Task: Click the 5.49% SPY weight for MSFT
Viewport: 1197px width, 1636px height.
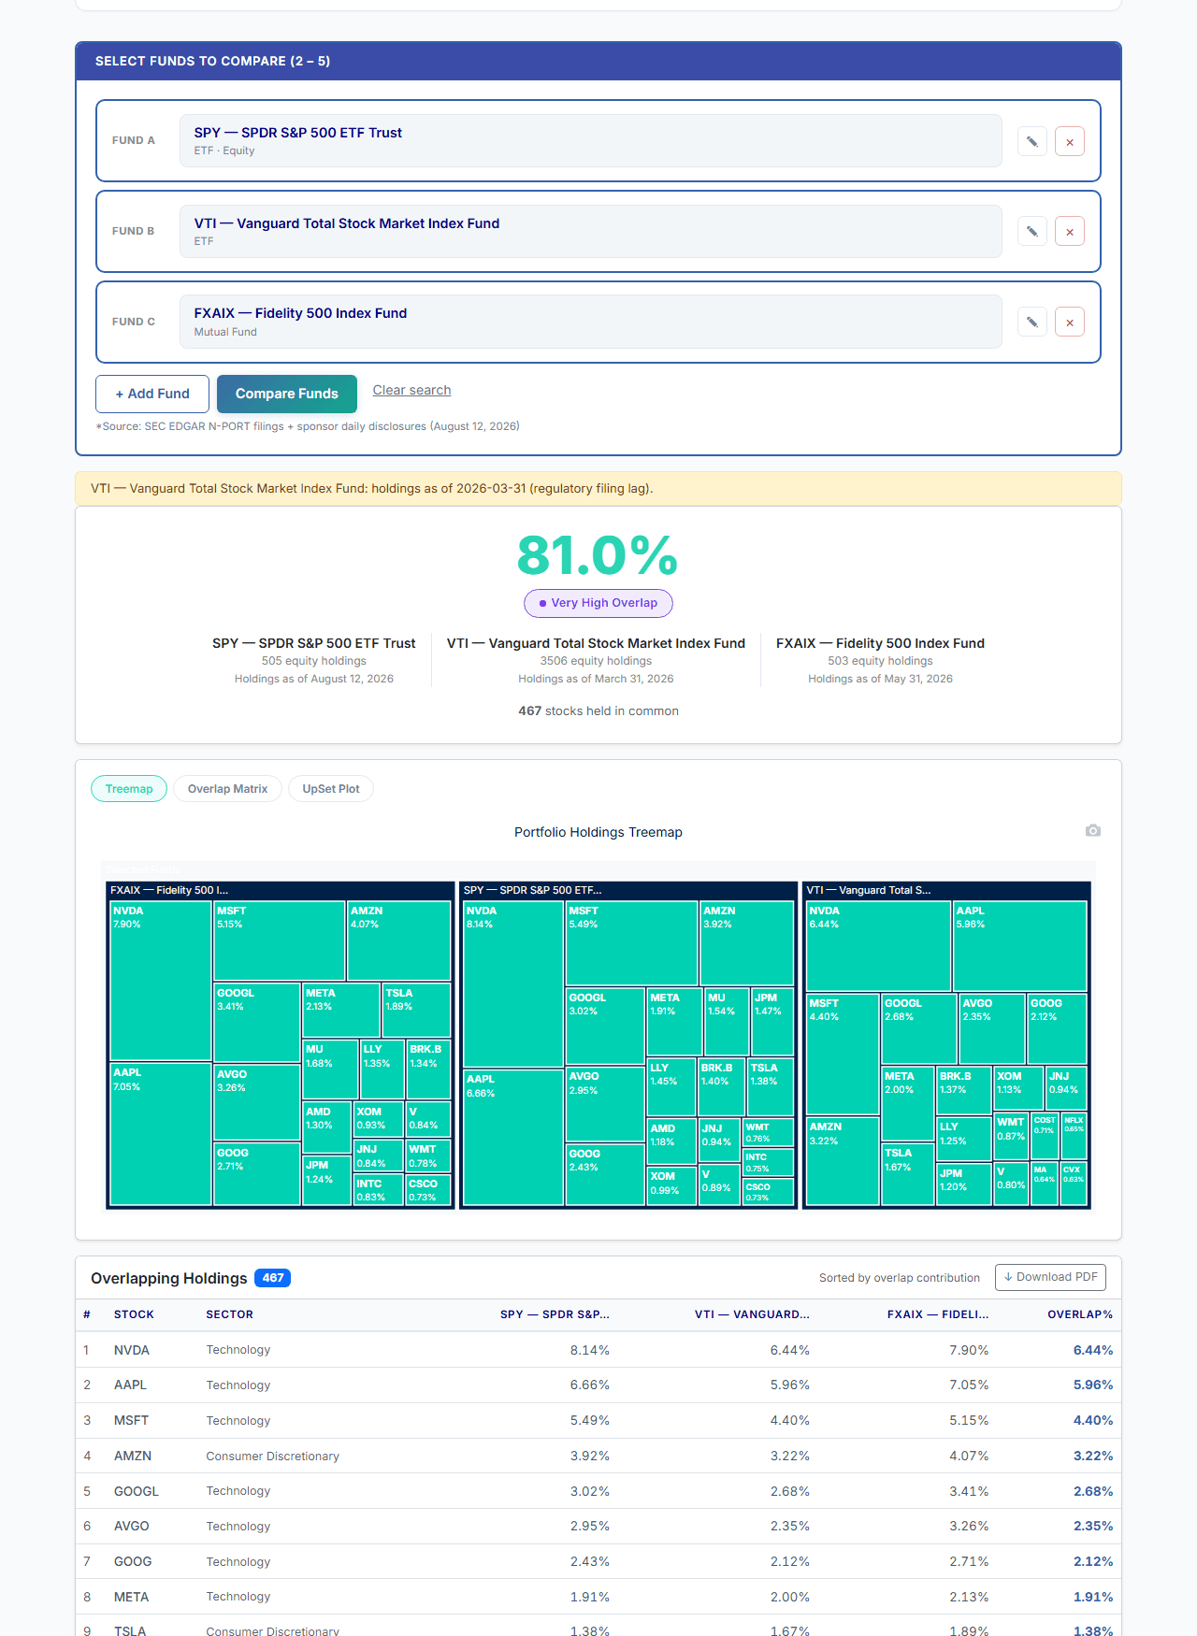Action: [x=590, y=1420]
